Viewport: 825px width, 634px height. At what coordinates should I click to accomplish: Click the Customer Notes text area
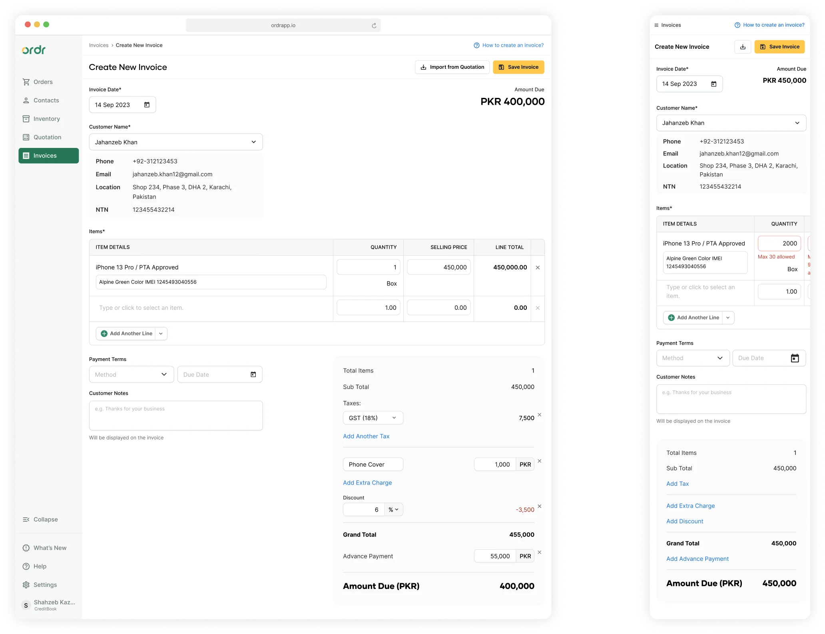[175, 415]
